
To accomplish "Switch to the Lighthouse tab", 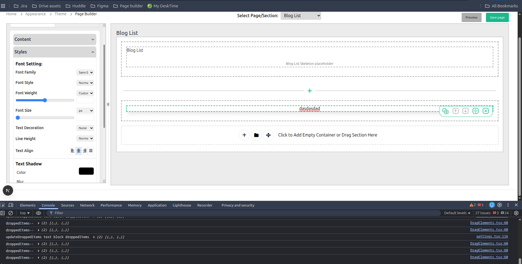I will point(182,205).
